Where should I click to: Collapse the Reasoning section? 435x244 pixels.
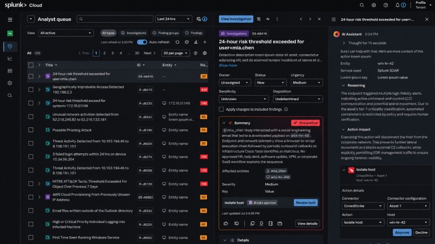[x=343, y=85]
